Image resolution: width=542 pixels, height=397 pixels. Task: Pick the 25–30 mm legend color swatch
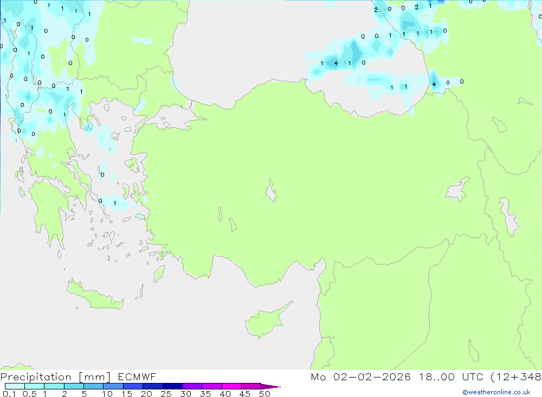[172, 386]
